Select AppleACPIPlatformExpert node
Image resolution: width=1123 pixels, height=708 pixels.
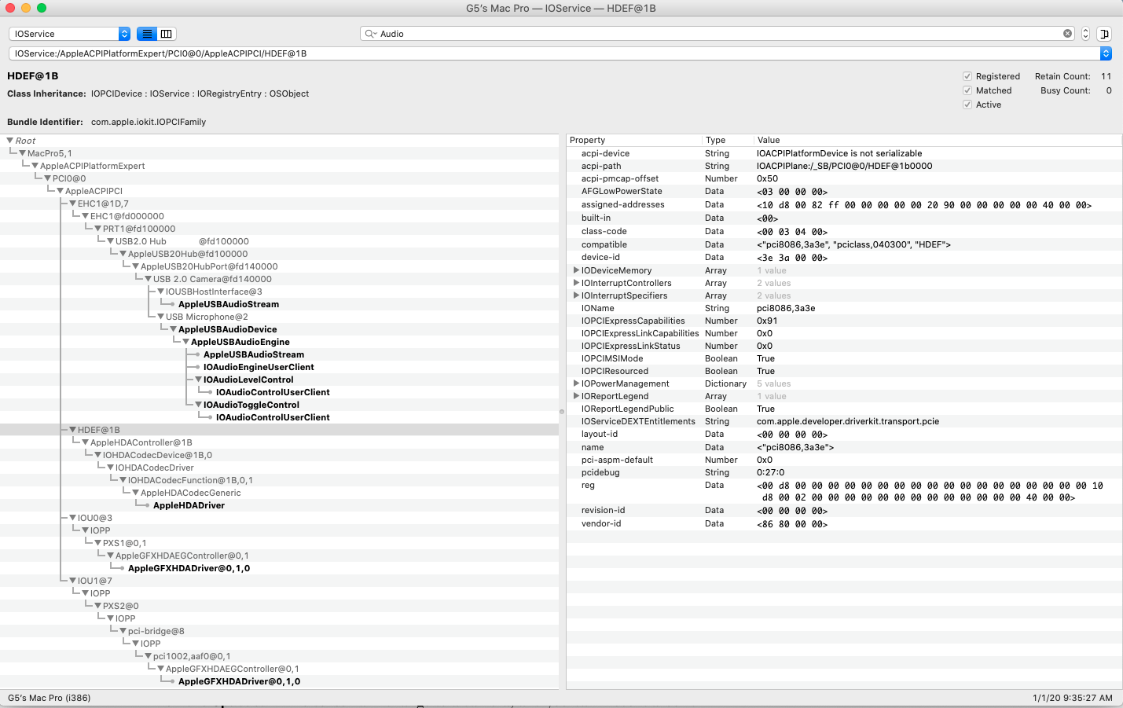coord(93,166)
